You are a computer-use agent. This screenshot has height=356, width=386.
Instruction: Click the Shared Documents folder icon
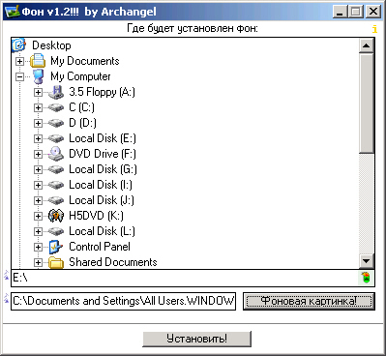click(56, 262)
